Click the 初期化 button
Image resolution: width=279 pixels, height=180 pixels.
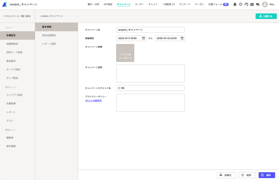click(x=226, y=175)
